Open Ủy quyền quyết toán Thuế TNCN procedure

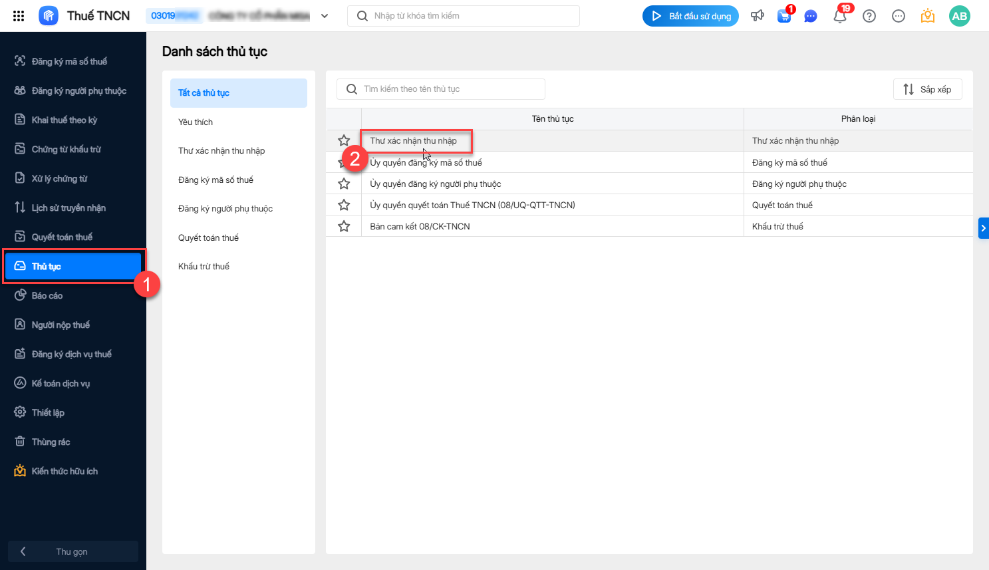point(472,205)
